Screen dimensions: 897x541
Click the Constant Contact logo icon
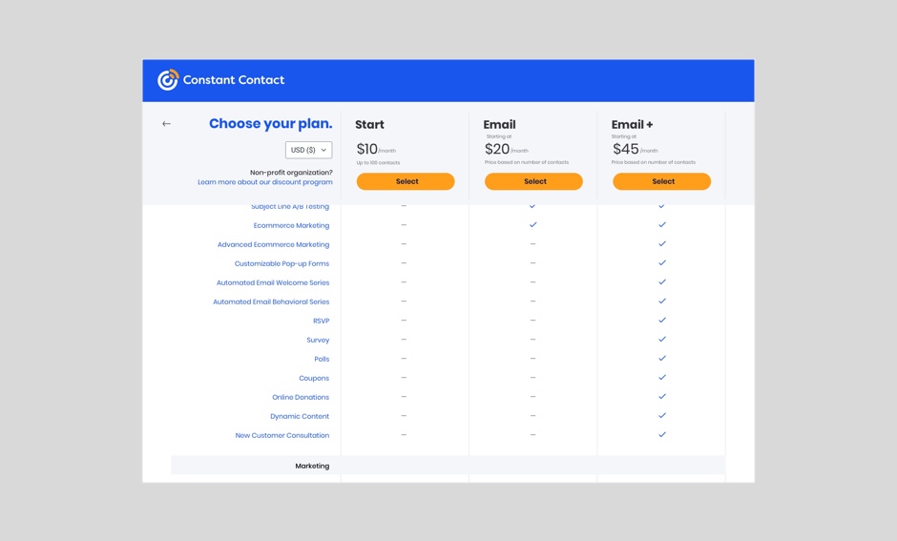click(x=168, y=80)
